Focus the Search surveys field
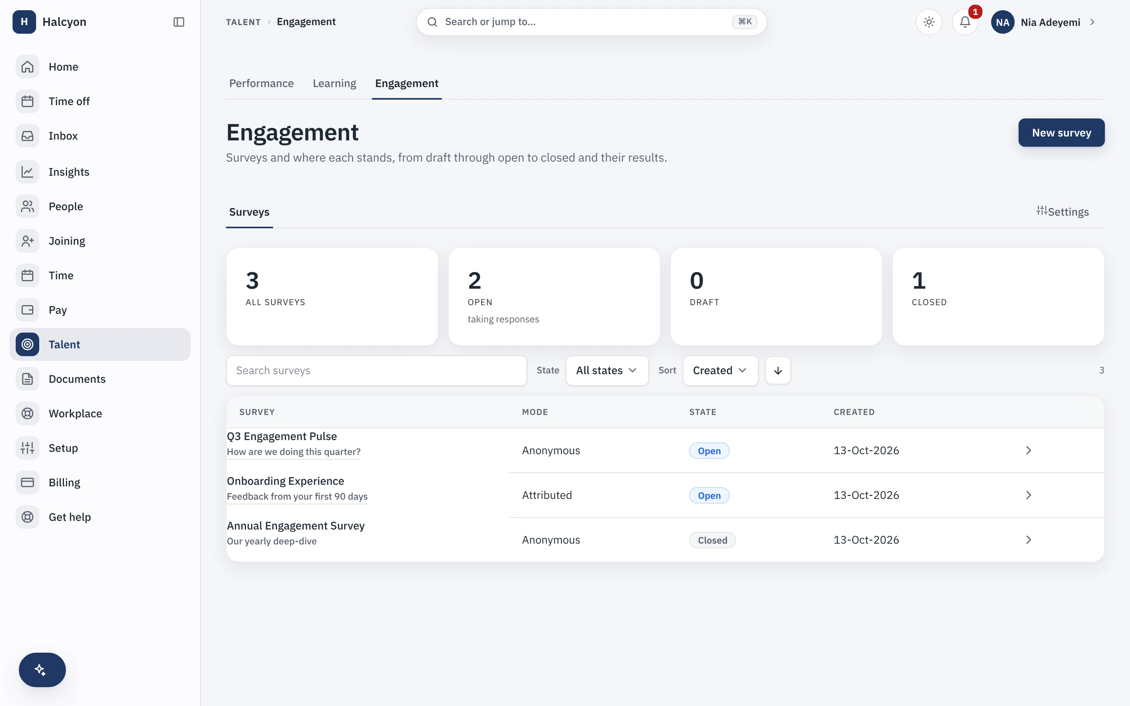 tap(376, 370)
